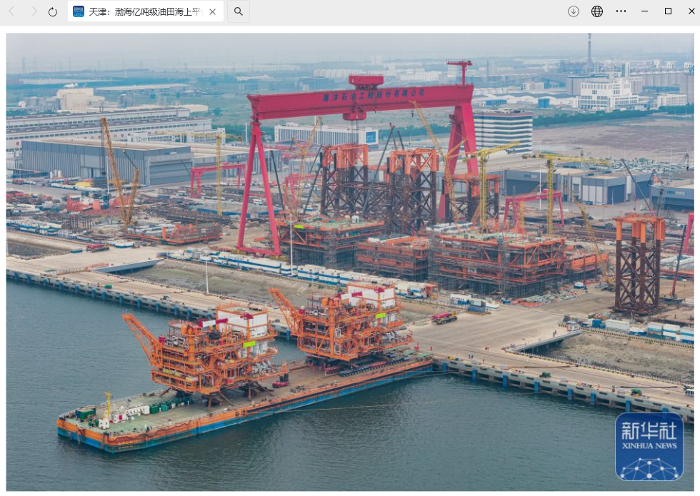Open the Downloads via the circled arrow icon
The width and height of the screenshot is (700, 496).
coord(573,11)
